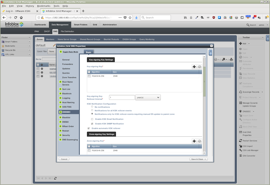The image size is (270, 185).
Task: Click the DNSSEC shield icon in Toolbar
Action: tap(240, 111)
